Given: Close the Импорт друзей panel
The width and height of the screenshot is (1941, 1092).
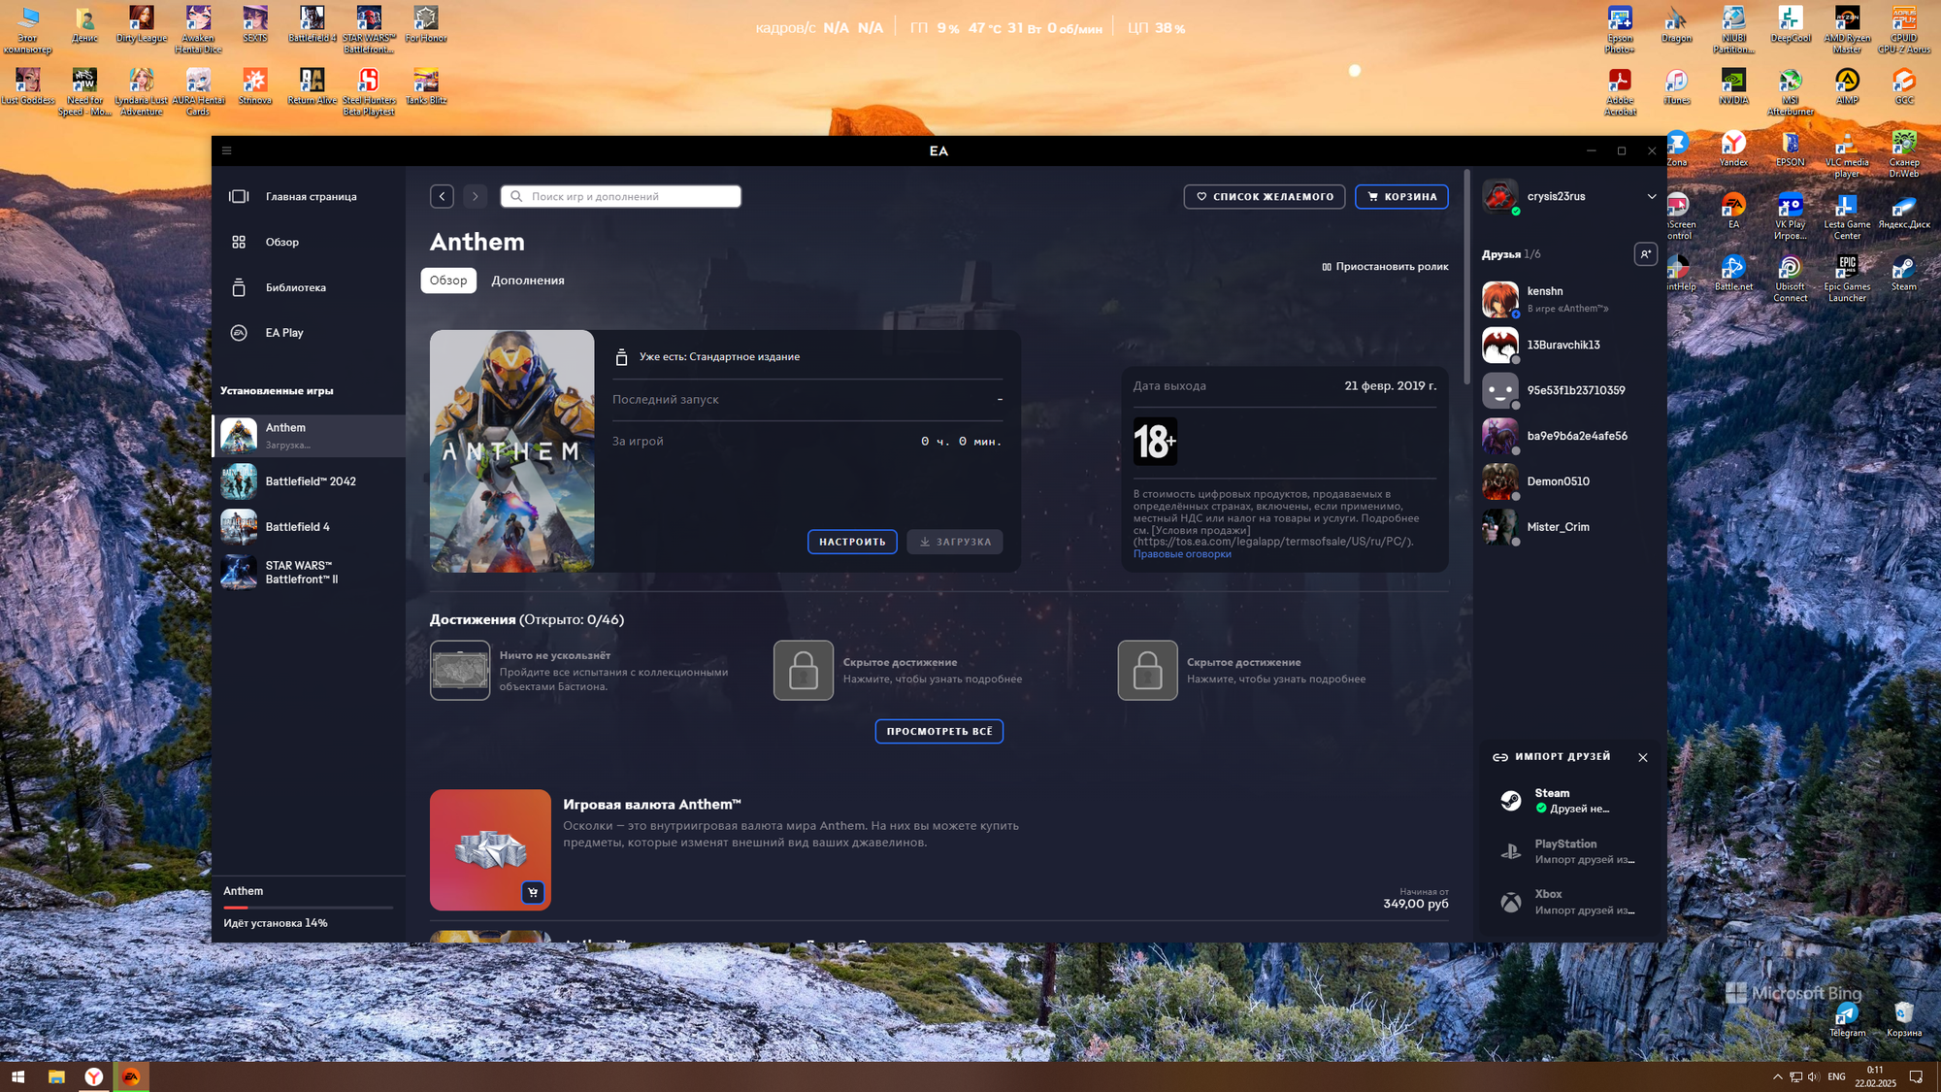Looking at the screenshot, I should [x=1642, y=757].
